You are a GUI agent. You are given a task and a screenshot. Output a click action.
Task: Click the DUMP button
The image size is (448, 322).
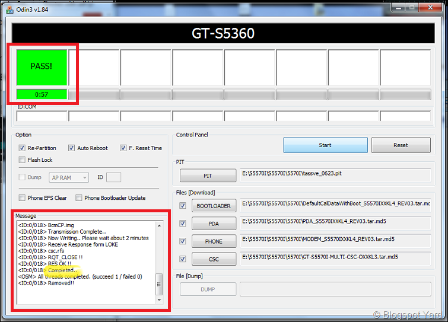[x=208, y=289]
